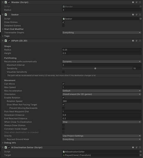Open Wander component three-dot menu
Image resolution: width=143 pixels, height=158 pixels.
[140, 2]
